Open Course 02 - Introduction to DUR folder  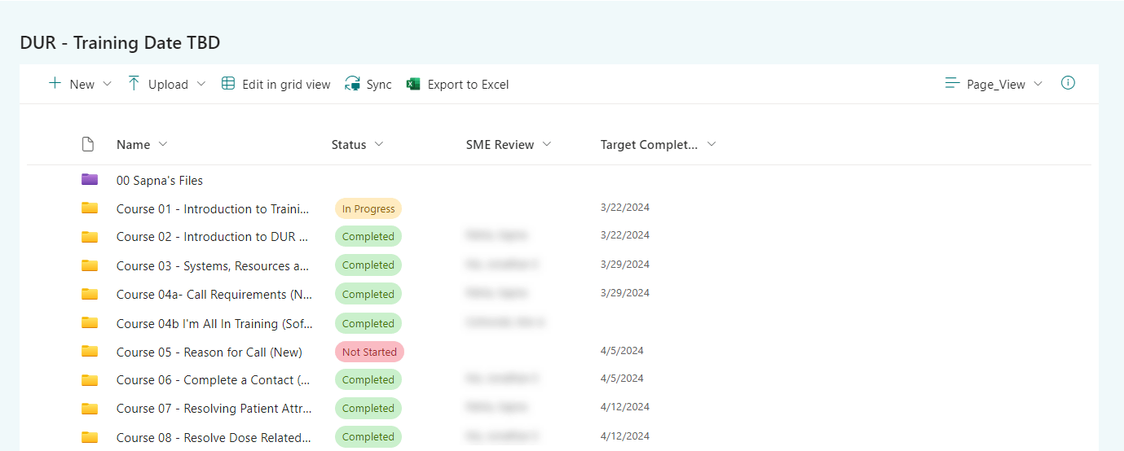(212, 236)
